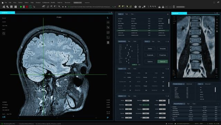Select the pointer cursor tool in toolbar

click(34, 7)
